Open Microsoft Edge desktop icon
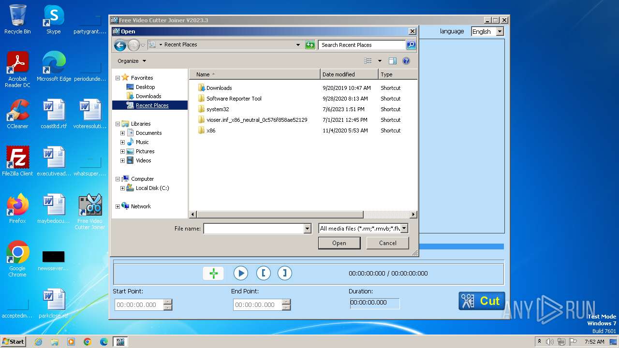The height and width of the screenshot is (348, 619). (54, 67)
